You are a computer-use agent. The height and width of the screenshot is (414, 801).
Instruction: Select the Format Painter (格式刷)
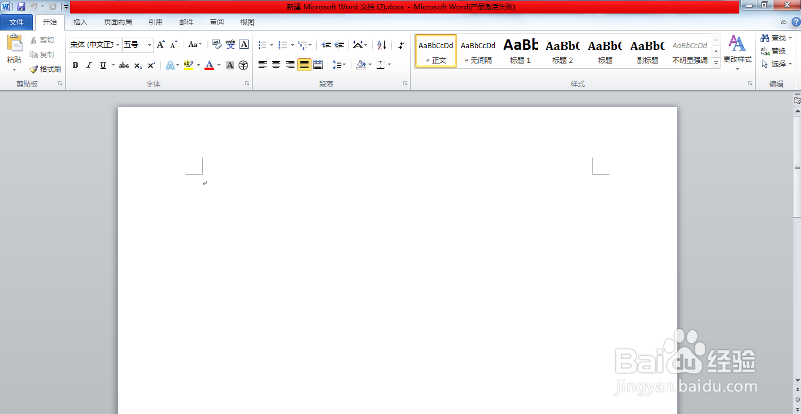45,69
